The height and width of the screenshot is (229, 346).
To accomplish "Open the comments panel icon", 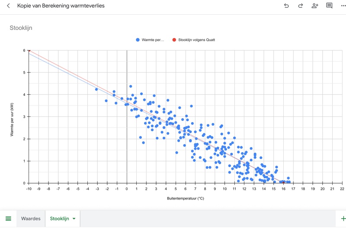I will [x=329, y=6].
